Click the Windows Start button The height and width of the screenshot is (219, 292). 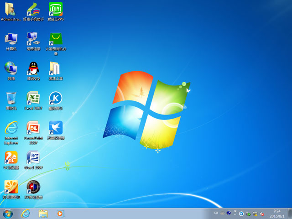8,213
